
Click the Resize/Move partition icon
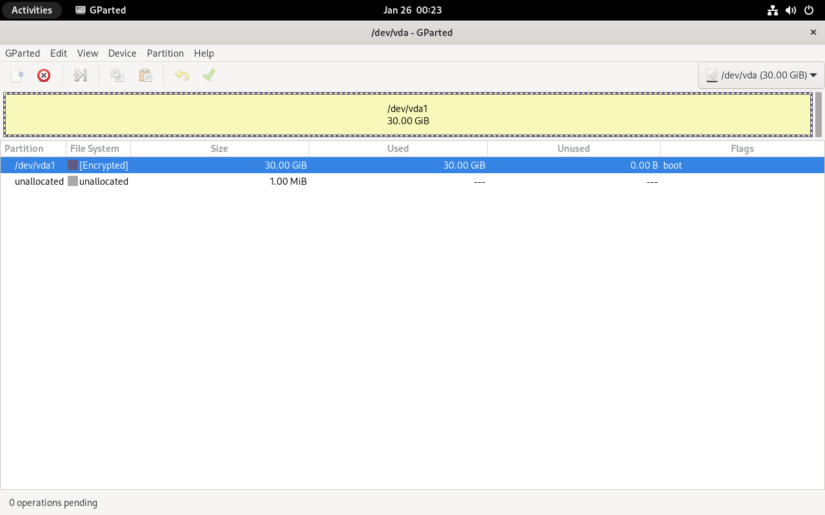[80, 75]
